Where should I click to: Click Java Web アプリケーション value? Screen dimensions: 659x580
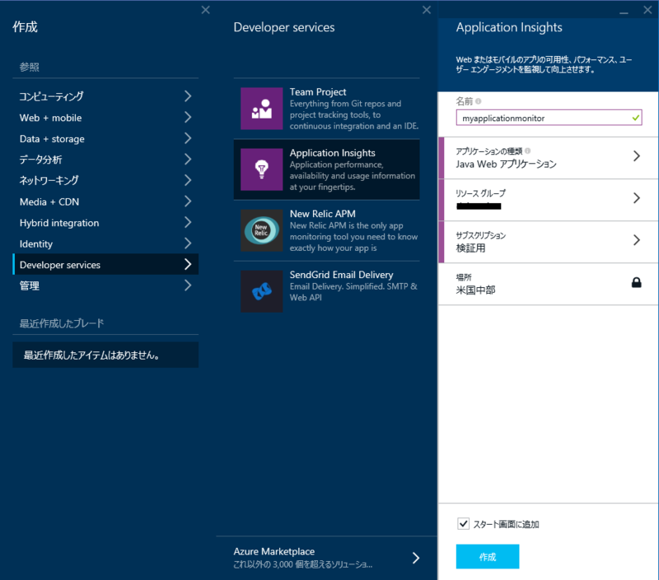(x=506, y=164)
